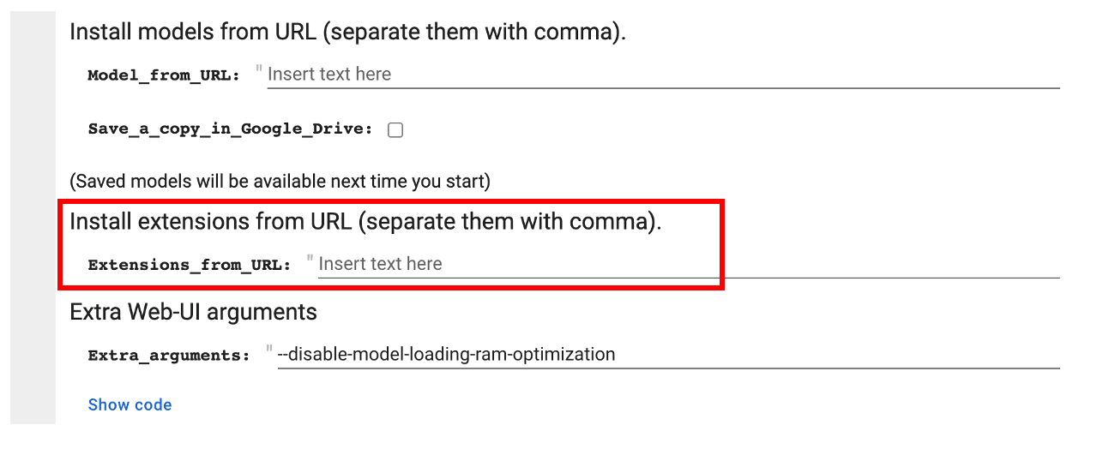The image size is (1103, 449).
Task: Click the Model_from_URL placeholder text
Action: (329, 75)
